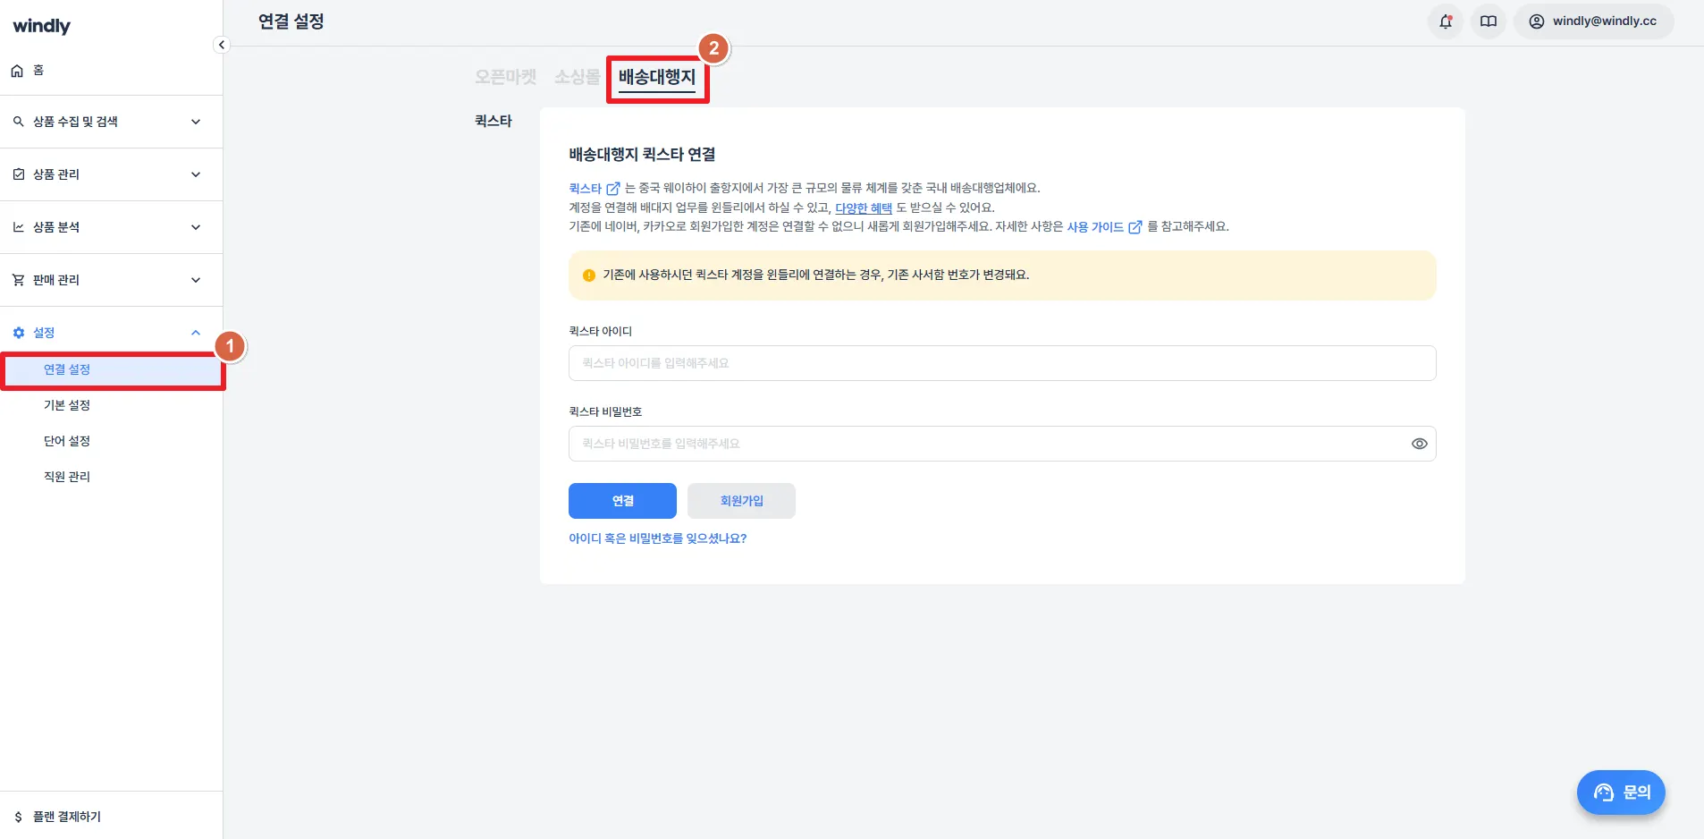Expand the 상품 수집 및 검색 menu chevron
The width and height of the screenshot is (1704, 839).
[x=196, y=122]
